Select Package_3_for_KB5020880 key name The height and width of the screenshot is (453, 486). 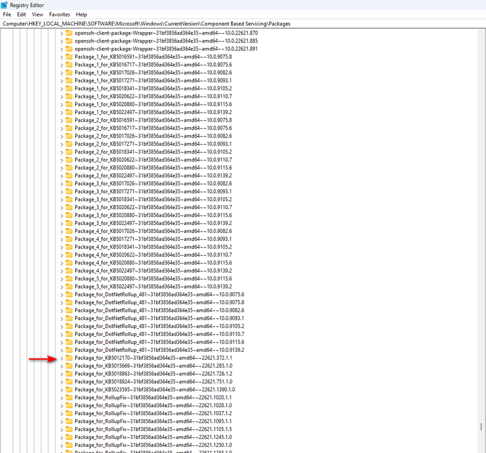[153, 215]
